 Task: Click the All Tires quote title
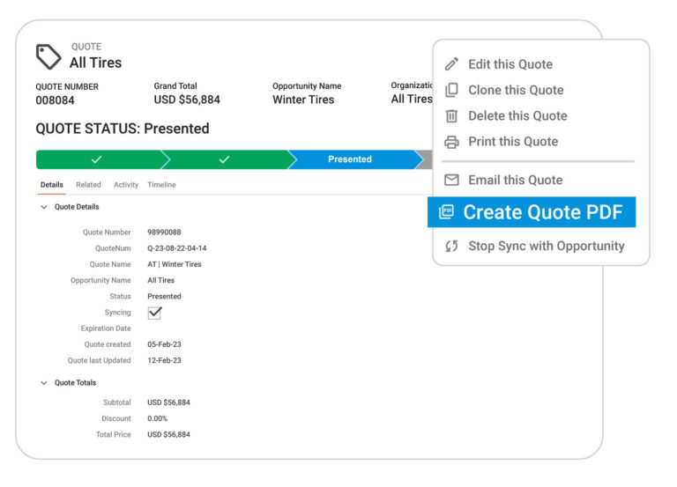[95, 63]
